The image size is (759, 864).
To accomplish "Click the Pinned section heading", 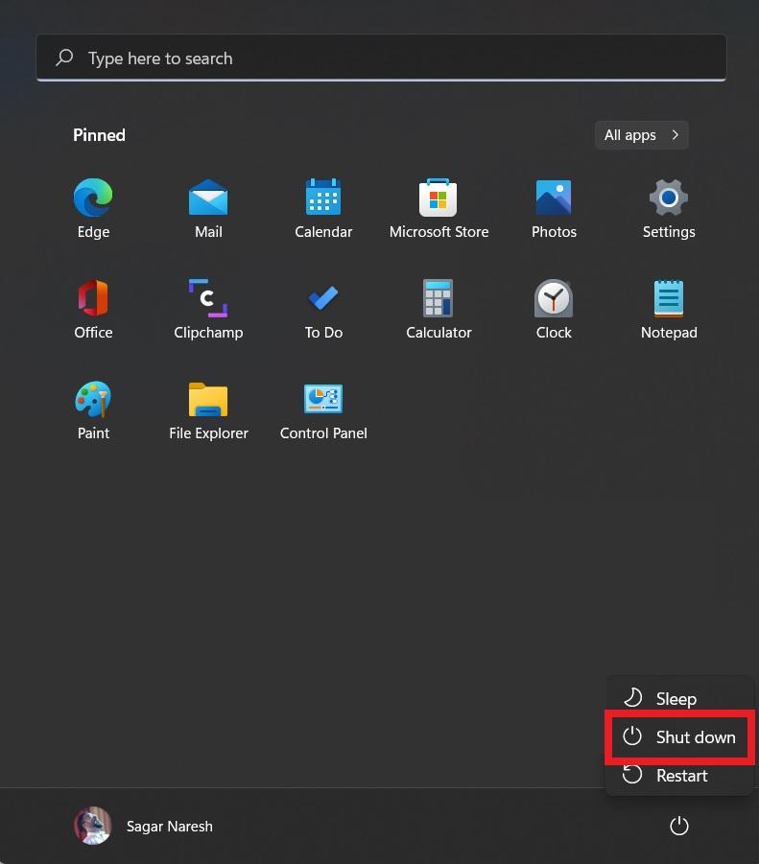I will click(99, 135).
